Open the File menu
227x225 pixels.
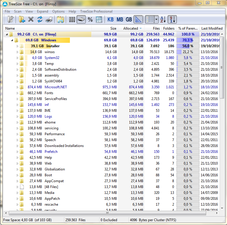(x=7, y=11)
